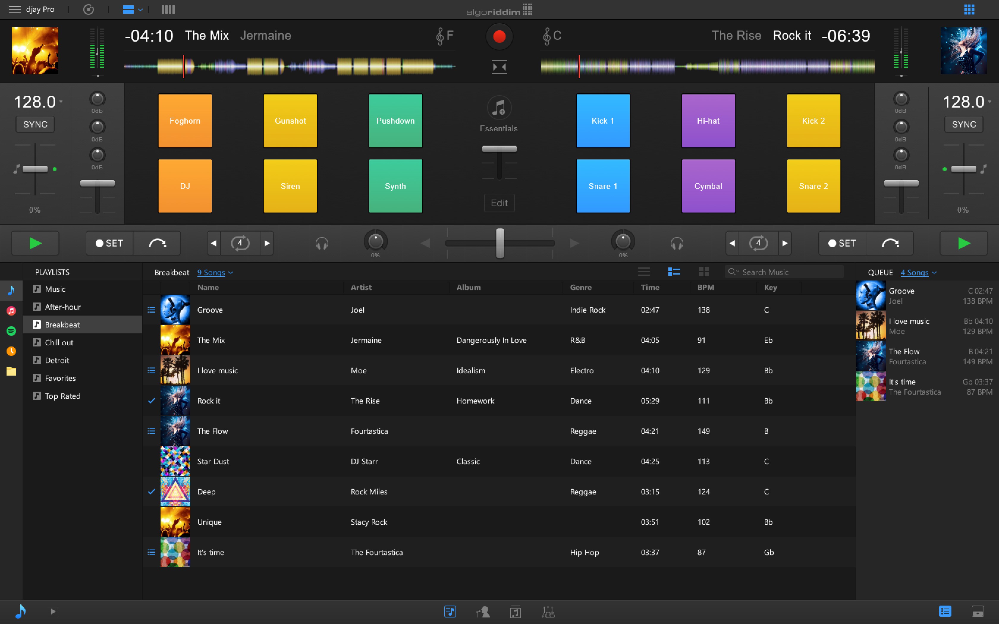999x624 pixels.
Task: Click the SET cue point button on left deck
Action: (x=109, y=243)
